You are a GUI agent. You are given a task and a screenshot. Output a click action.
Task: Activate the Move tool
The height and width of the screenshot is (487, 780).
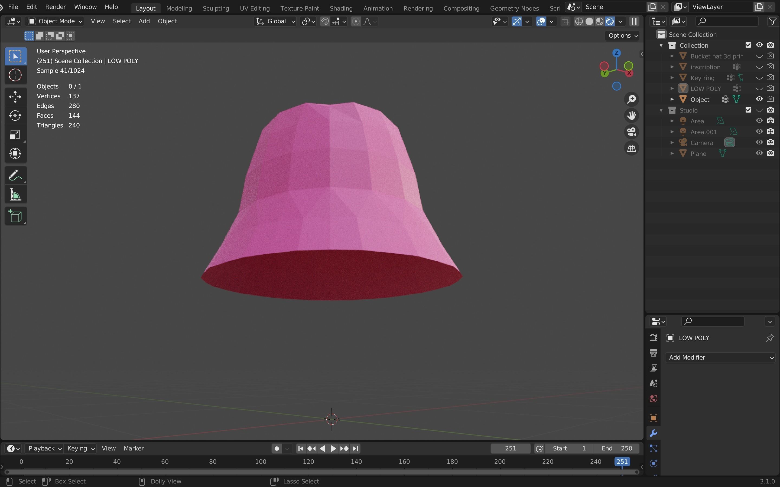coord(15,97)
